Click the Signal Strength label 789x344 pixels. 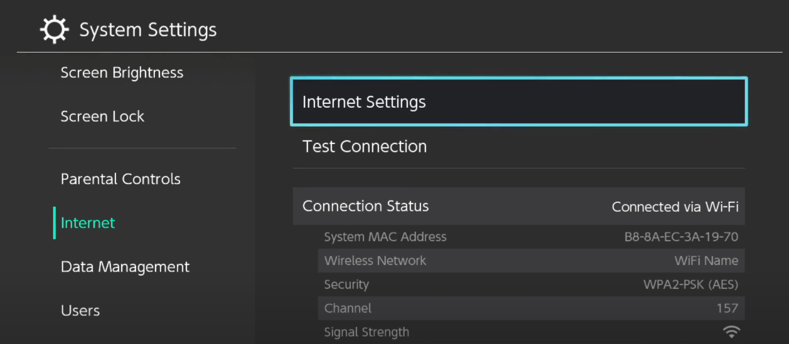click(367, 332)
